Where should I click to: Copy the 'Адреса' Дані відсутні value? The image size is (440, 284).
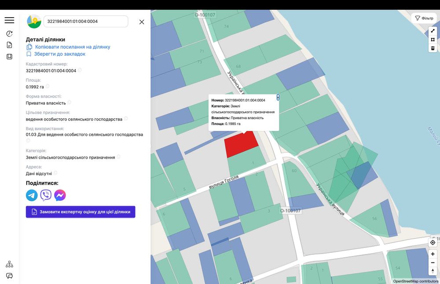[x=55, y=173]
